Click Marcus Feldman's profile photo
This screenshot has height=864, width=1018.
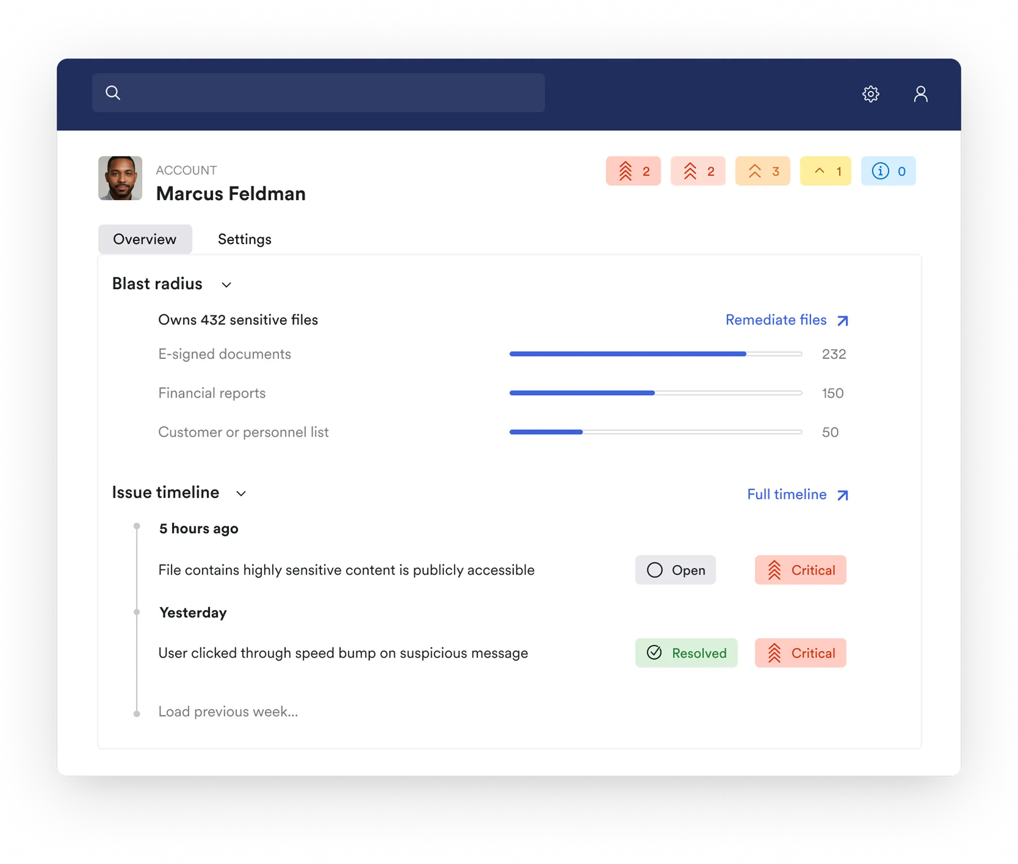[120, 178]
